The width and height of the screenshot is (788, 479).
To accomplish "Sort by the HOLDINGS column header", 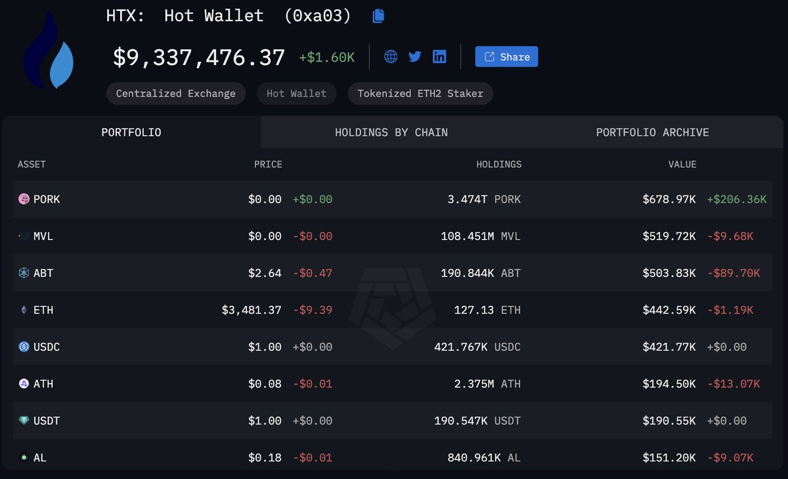I will [499, 164].
